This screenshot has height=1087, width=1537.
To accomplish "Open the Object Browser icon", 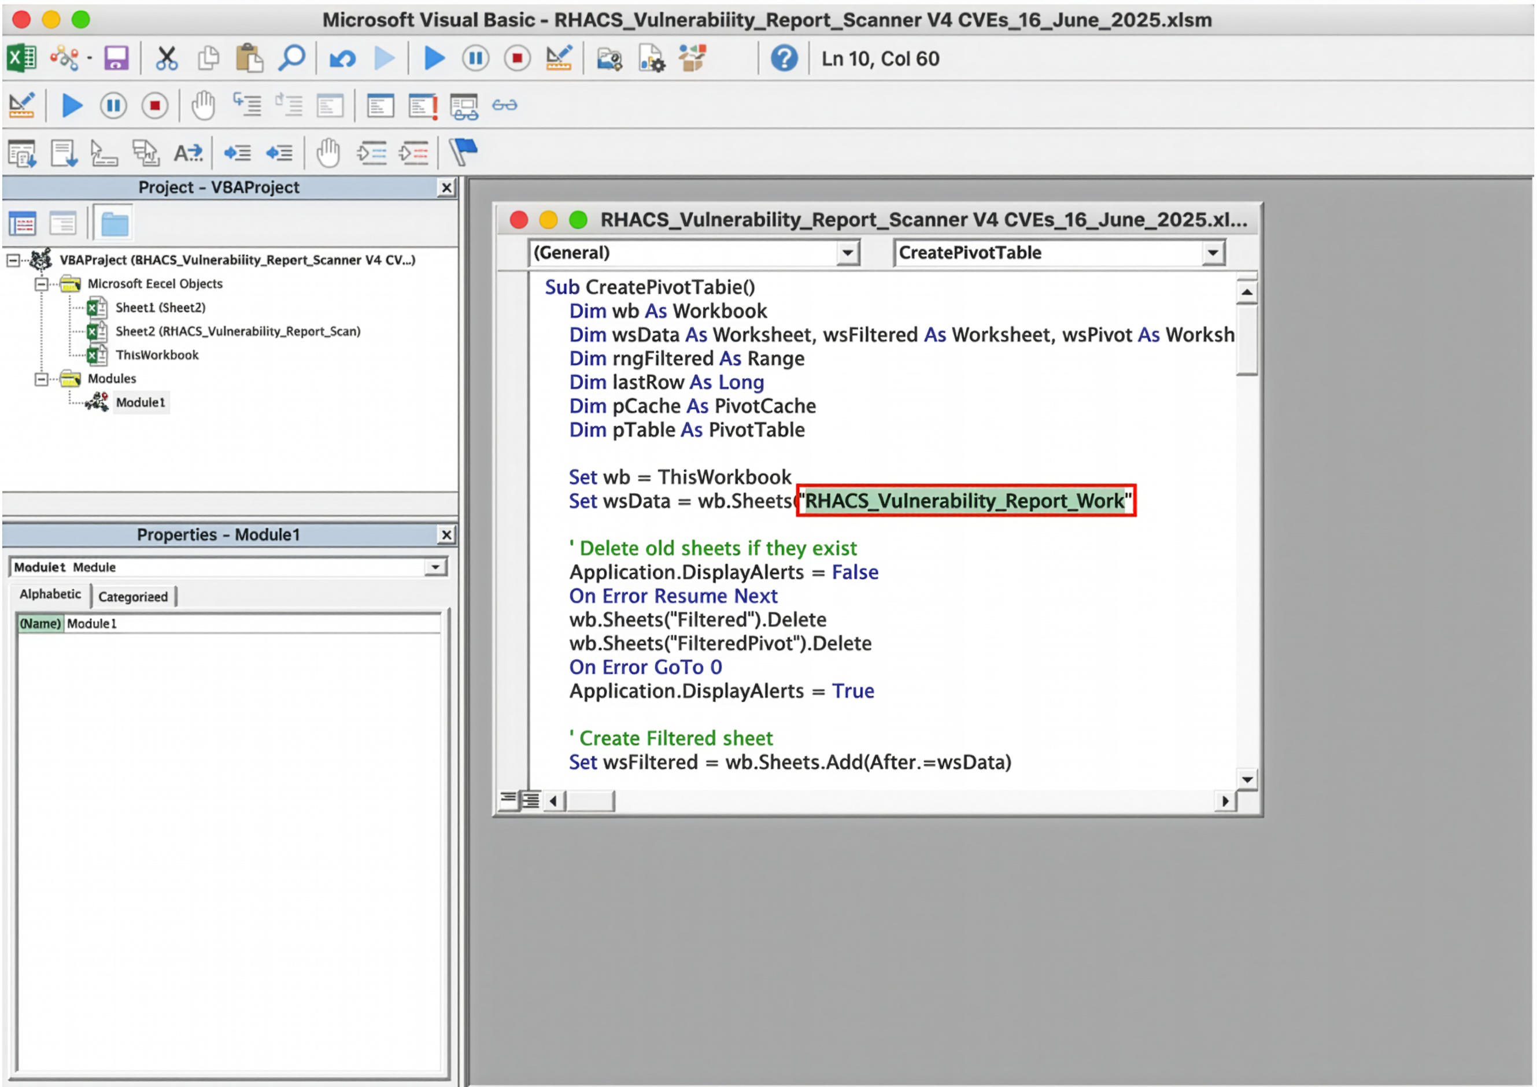I will 693,59.
